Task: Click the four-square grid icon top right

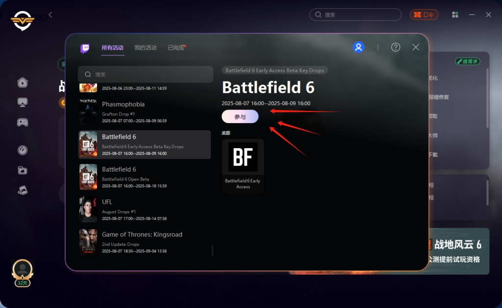Action: (x=455, y=15)
